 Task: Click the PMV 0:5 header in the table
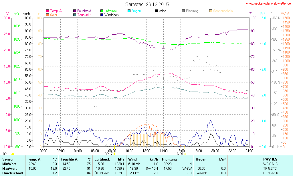[x=270, y=159]
